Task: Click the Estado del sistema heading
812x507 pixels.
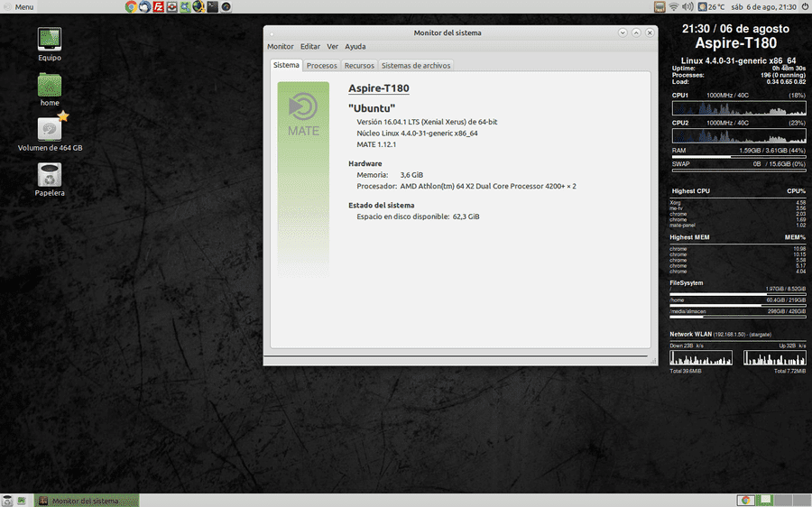Action: (x=381, y=205)
